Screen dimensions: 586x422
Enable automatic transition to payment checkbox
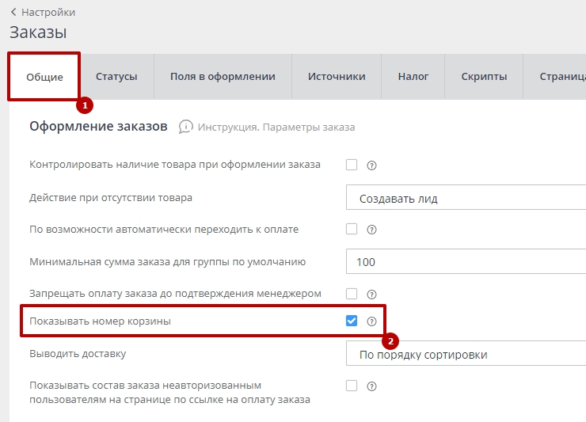(x=352, y=230)
